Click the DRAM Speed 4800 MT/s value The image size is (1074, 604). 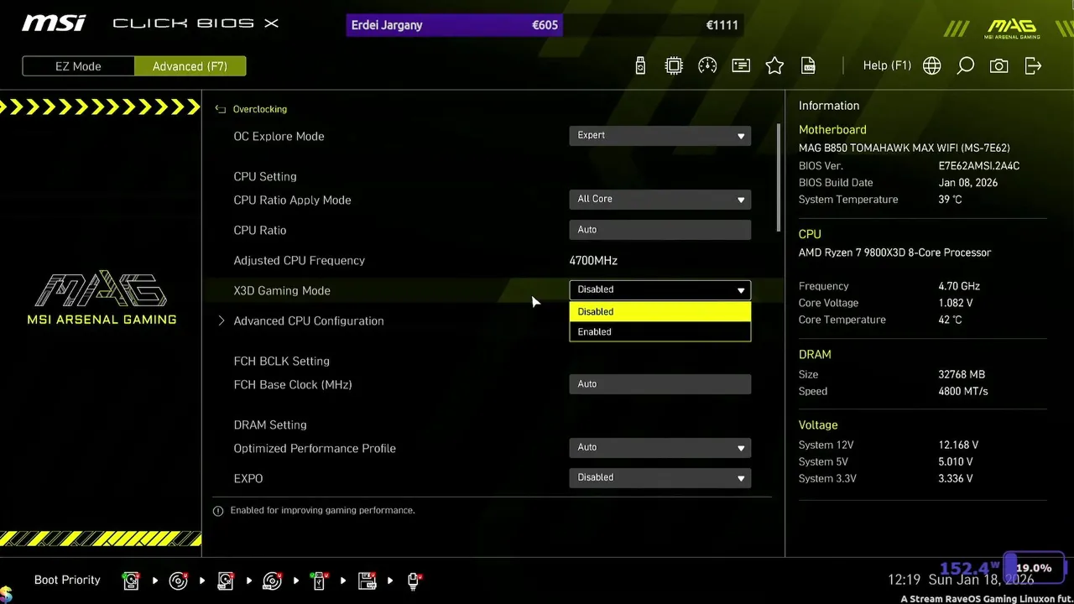coord(963,391)
